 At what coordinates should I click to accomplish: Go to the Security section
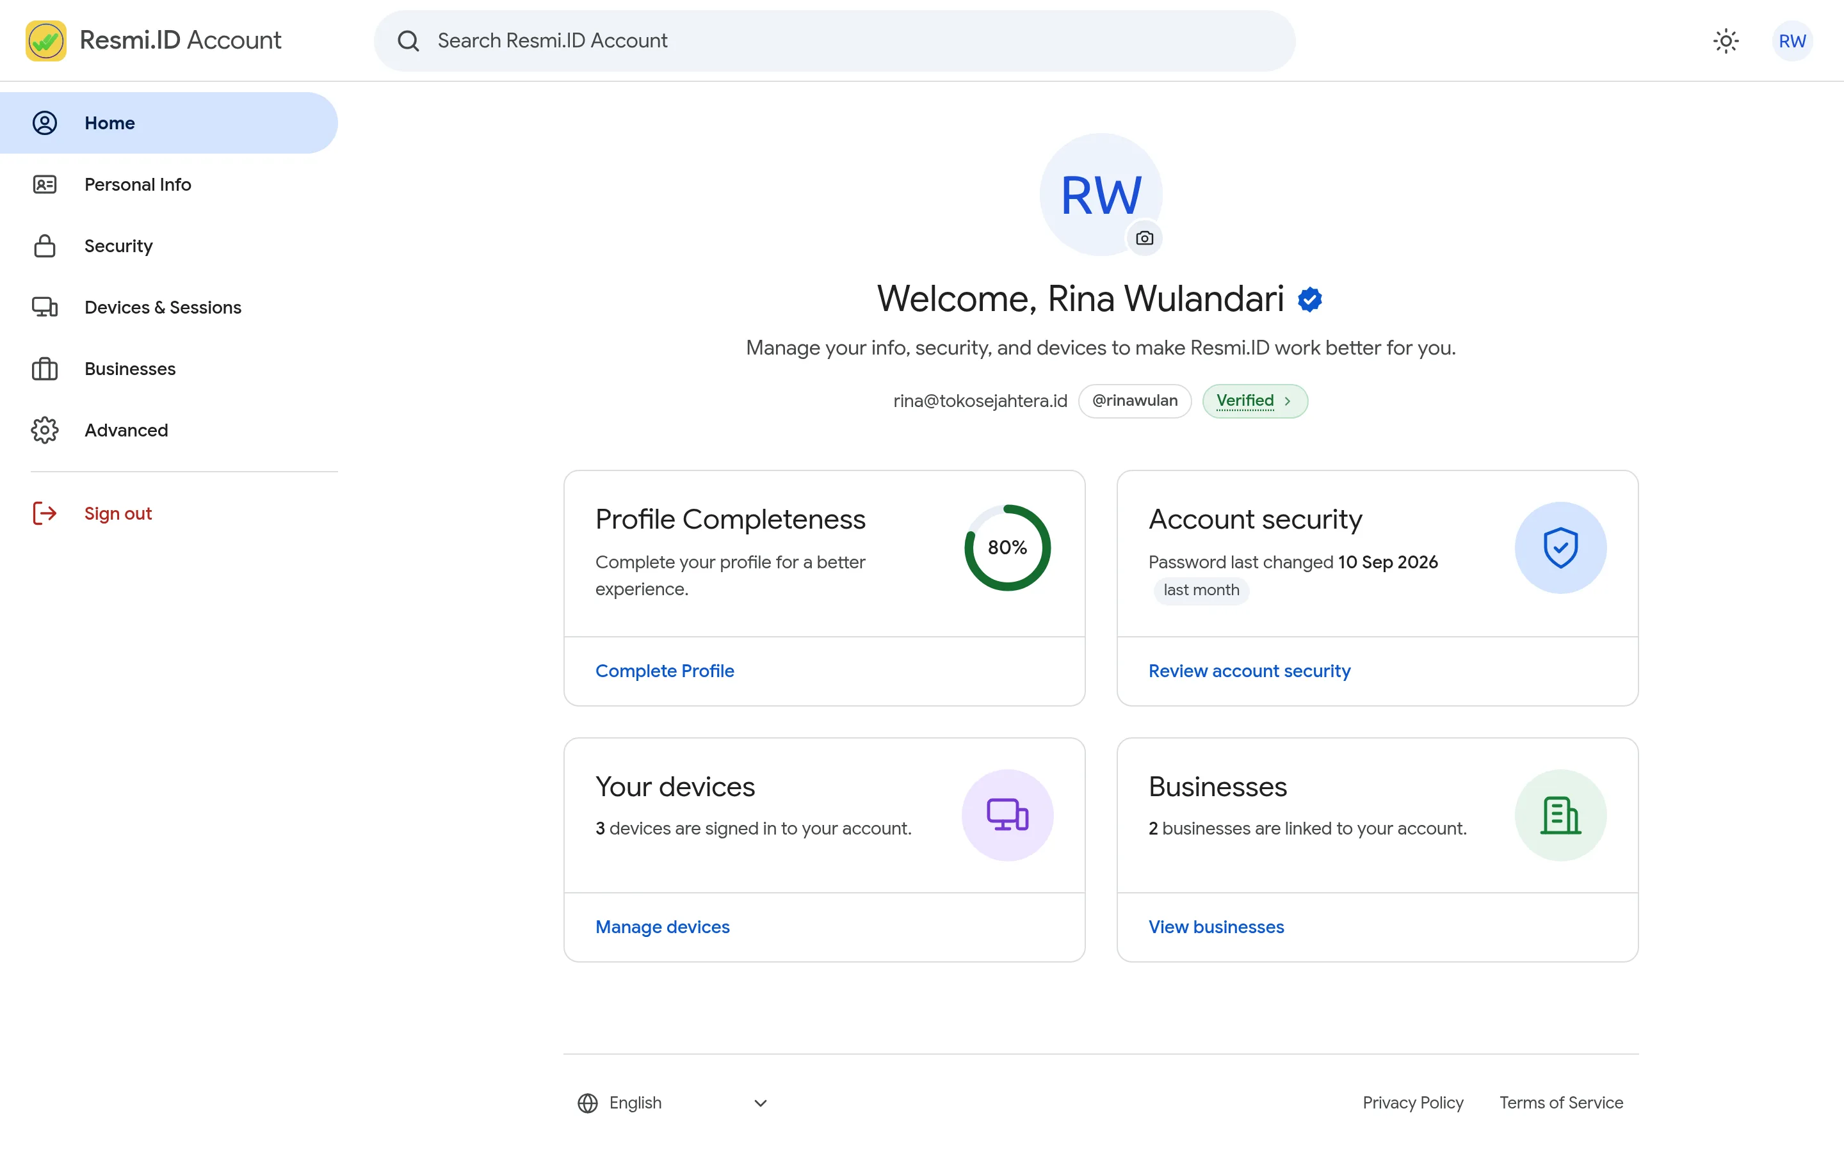point(168,245)
